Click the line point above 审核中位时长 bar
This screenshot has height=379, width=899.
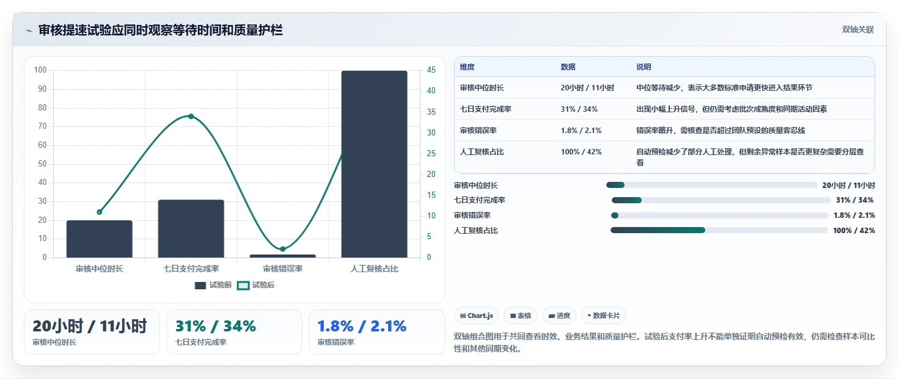pyautogui.click(x=99, y=212)
